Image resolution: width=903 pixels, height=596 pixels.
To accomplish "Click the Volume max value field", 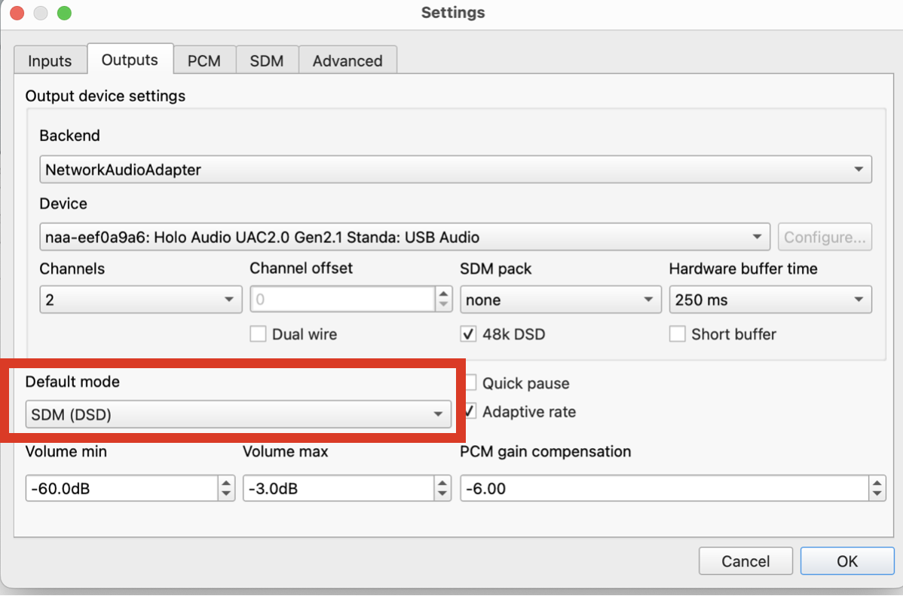I will 338,488.
